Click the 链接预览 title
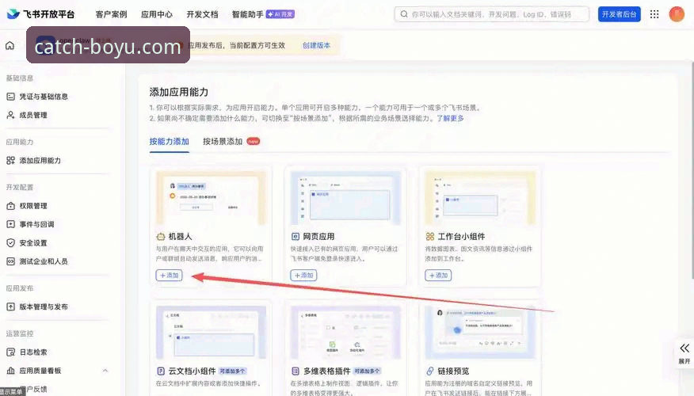The width and height of the screenshot is (694, 396). [453, 371]
